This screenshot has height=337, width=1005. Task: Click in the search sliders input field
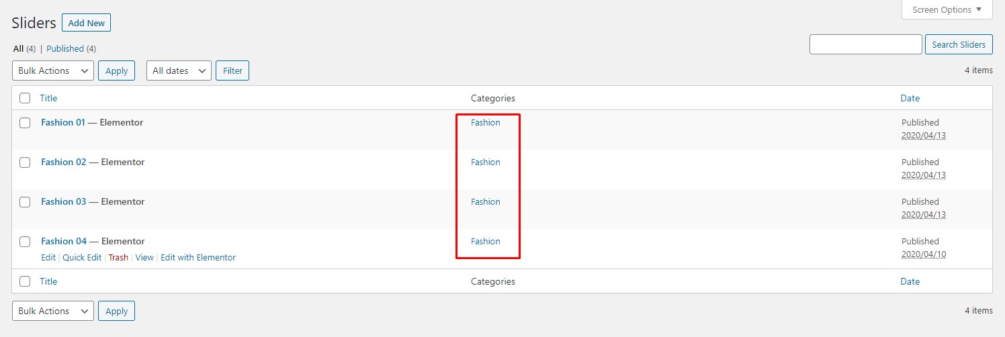point(865,44)
